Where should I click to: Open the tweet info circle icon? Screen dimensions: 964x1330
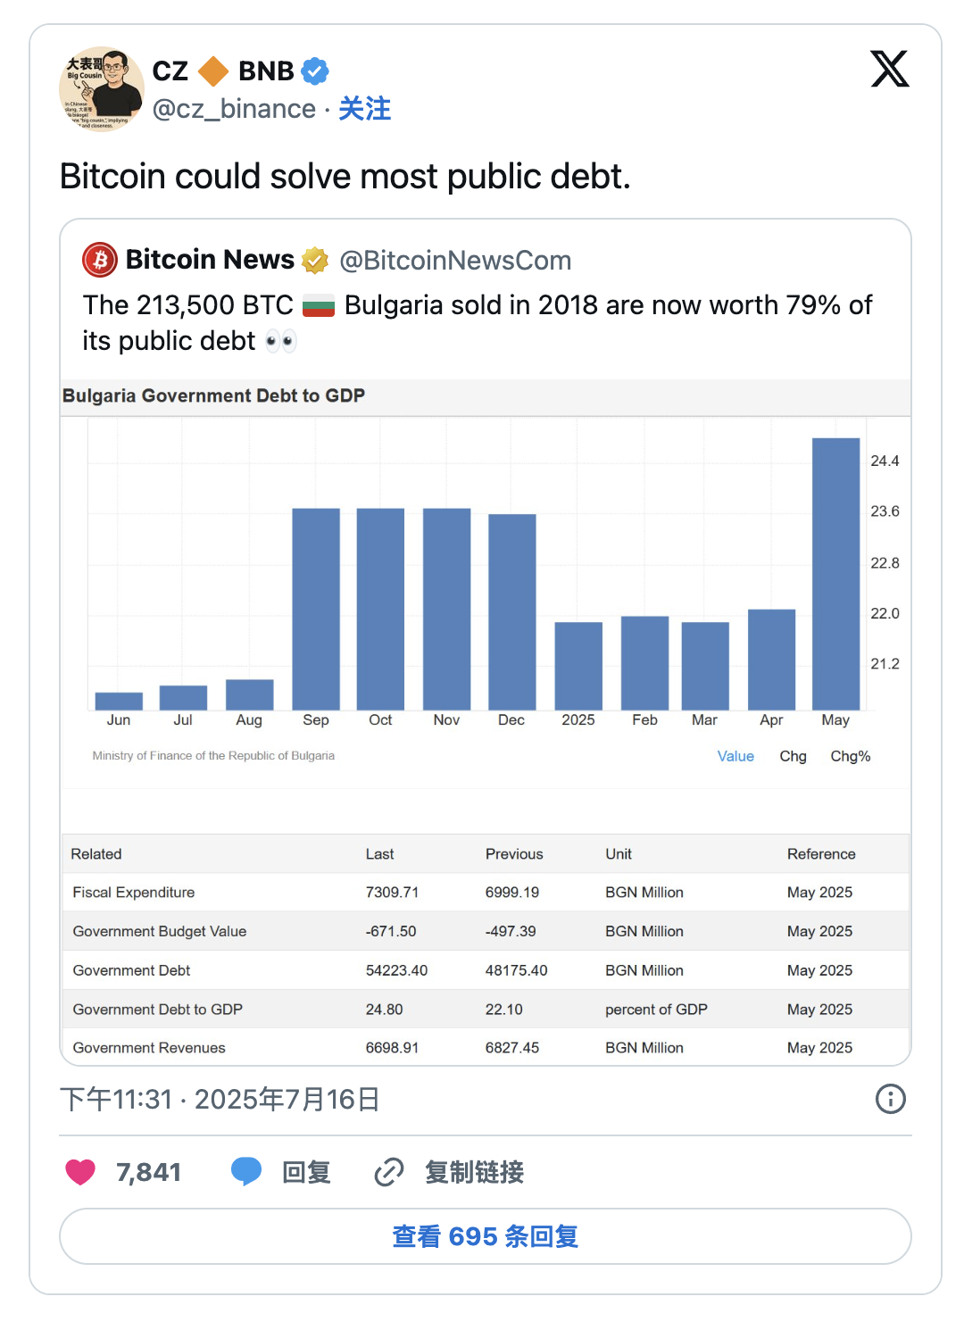(890, 1099)
